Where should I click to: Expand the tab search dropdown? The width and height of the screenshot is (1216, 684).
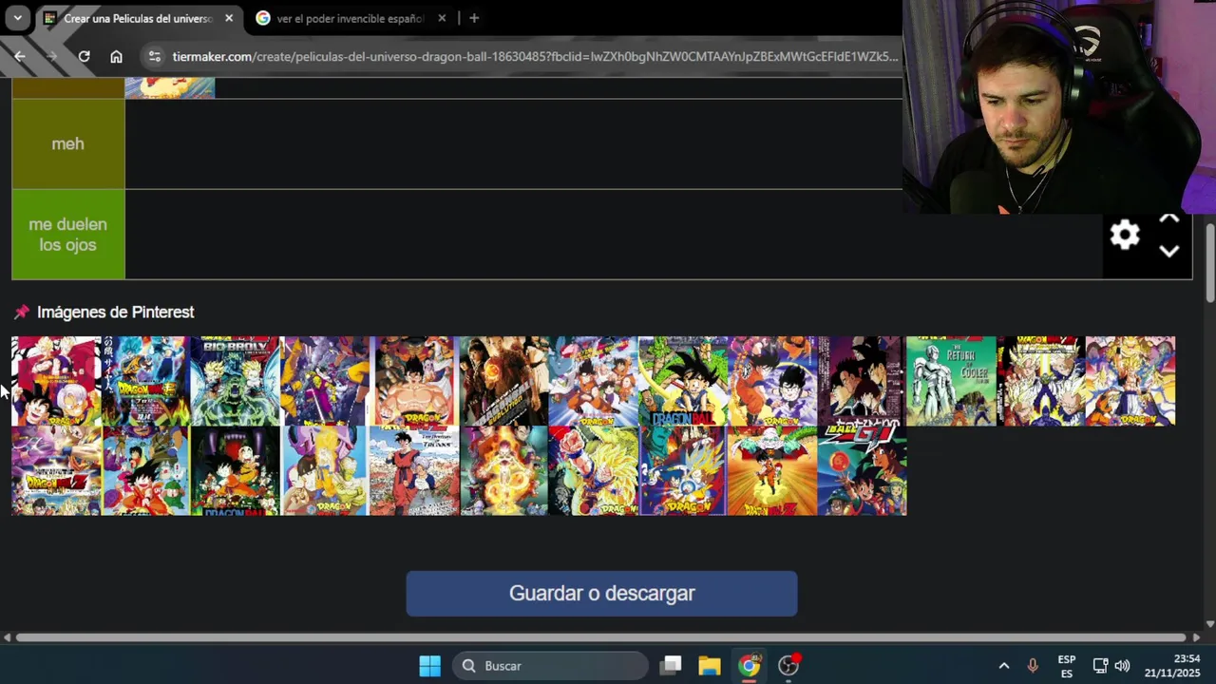click(x=17, y=18)
